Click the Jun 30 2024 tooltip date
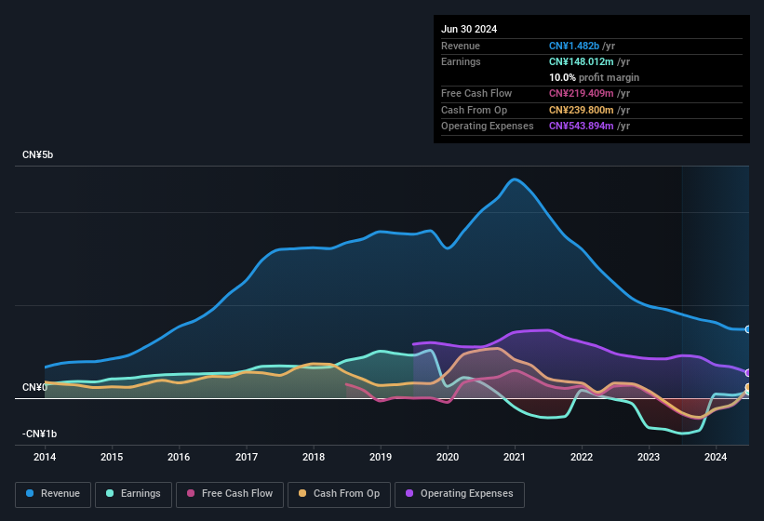The width and height of the screenshot is (764, 521). 469,29
